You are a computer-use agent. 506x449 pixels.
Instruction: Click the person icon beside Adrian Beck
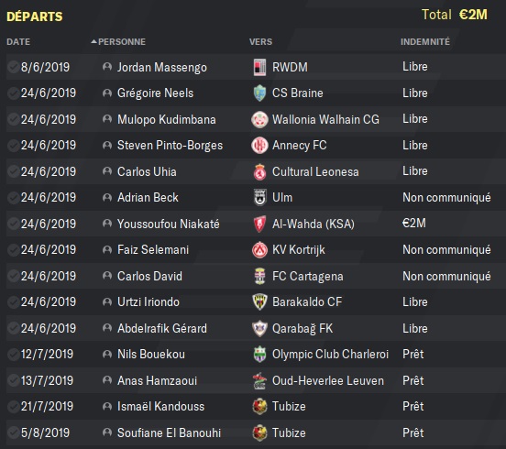(x=107, y=197)
